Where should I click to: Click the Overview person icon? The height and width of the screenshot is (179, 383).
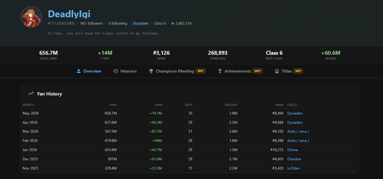pos(79,71)
